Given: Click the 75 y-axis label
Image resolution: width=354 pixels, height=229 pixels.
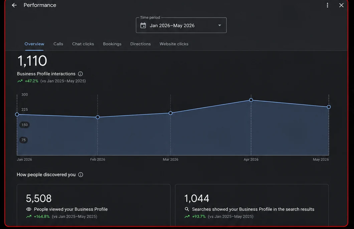Looking at the screenshot, I should pos(24,140).
